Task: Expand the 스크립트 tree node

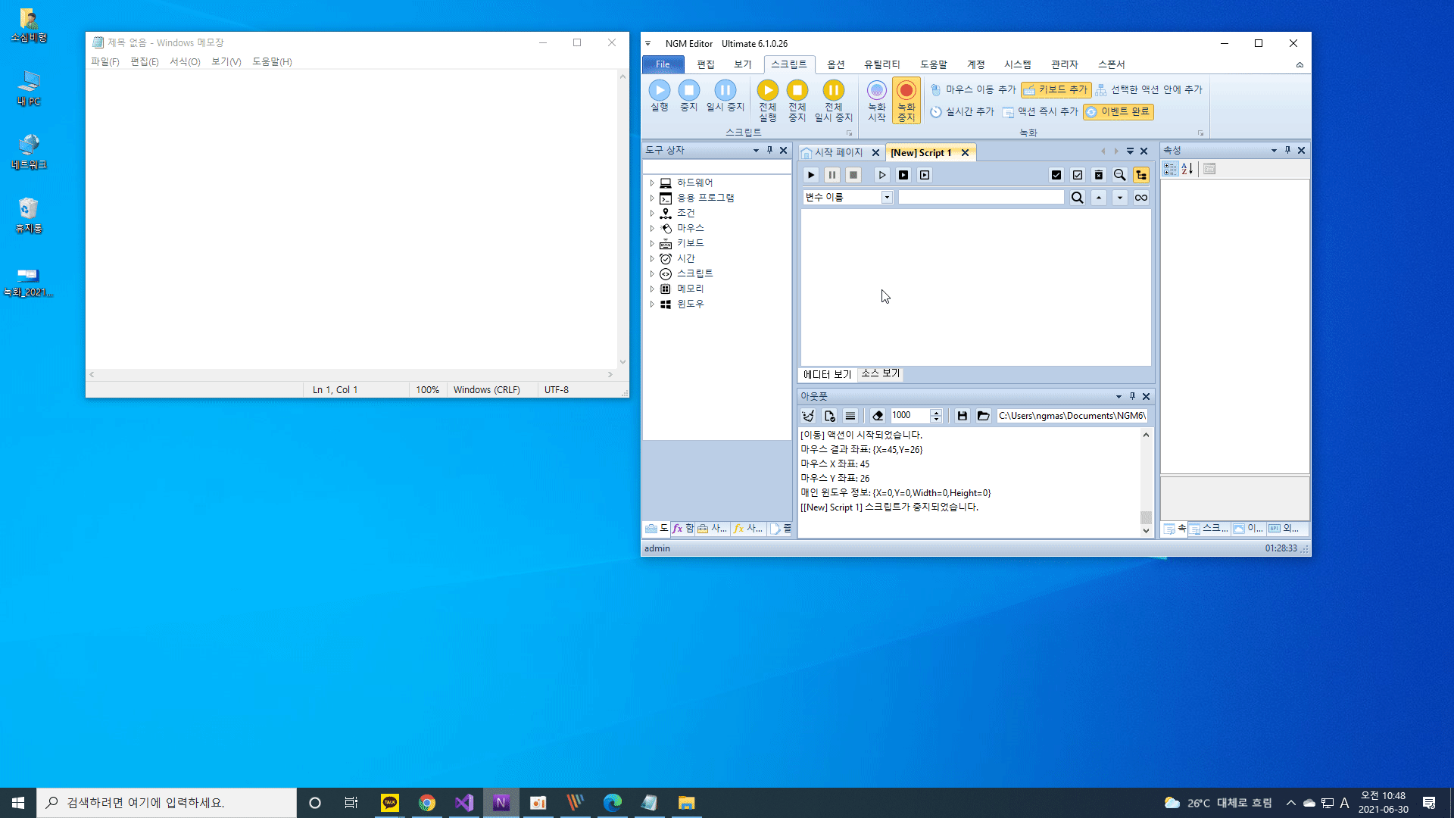Action: (652, 273)
